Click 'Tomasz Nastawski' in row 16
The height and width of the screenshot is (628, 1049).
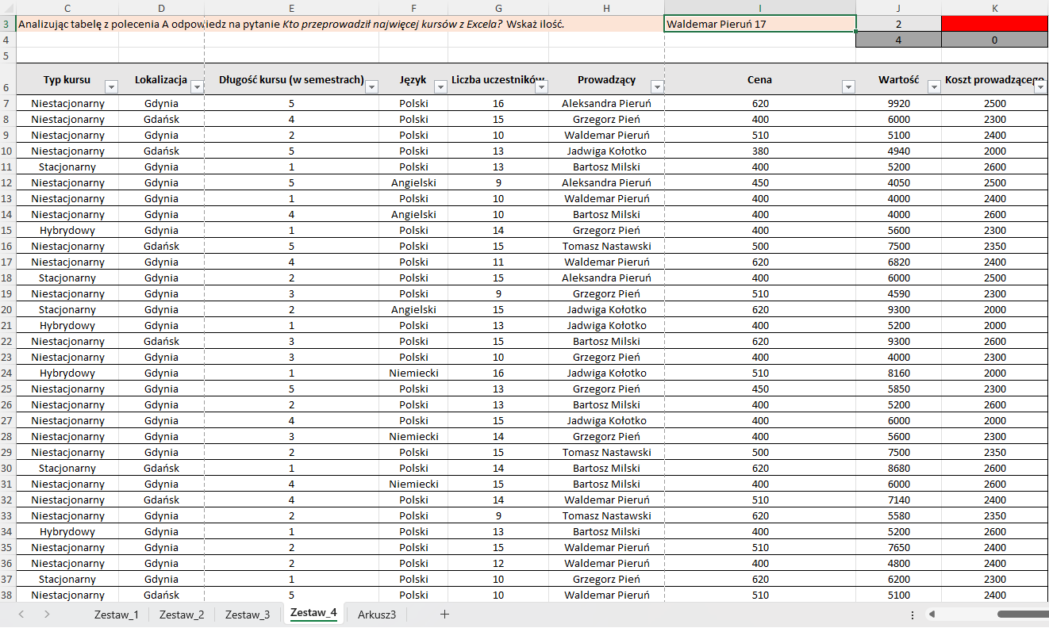coord(606,246)
